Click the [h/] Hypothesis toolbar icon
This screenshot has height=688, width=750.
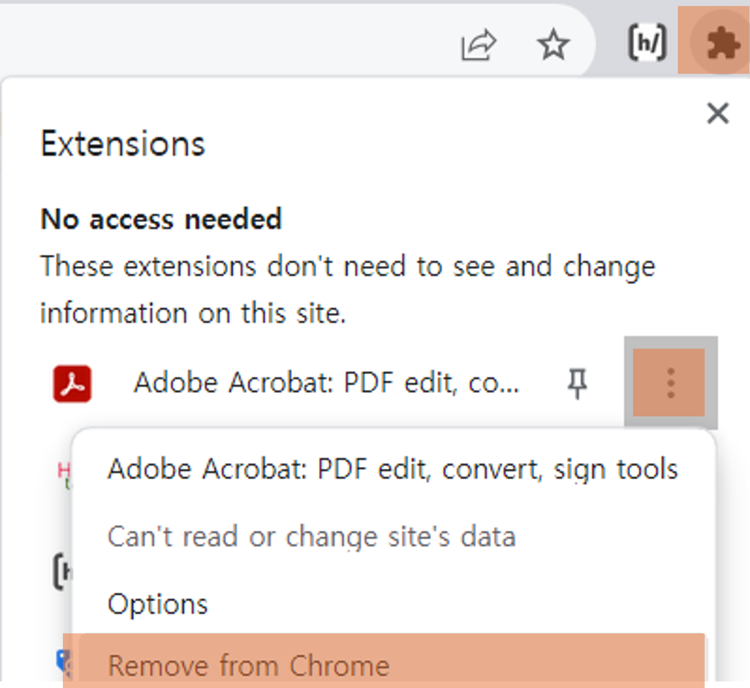[x=647, y=42]
